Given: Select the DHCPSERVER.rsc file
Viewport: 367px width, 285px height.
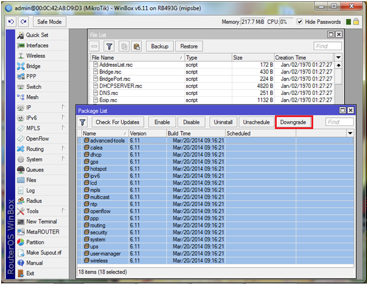Looking at the screenshot, I should pos(213,86).
